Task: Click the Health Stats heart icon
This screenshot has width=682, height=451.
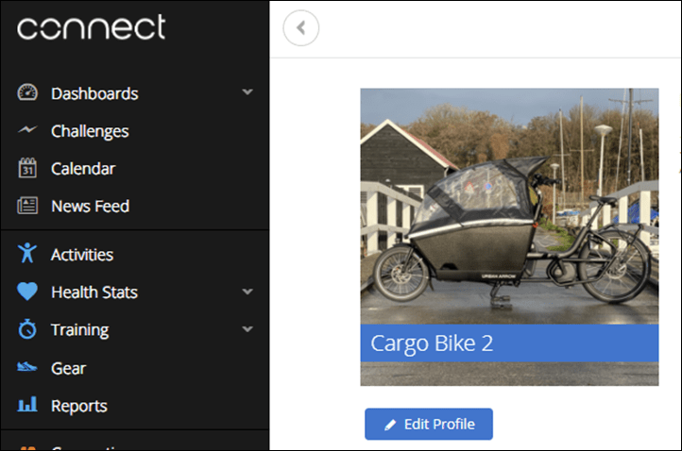Action: pyautogui.click(x=27, y=292)
